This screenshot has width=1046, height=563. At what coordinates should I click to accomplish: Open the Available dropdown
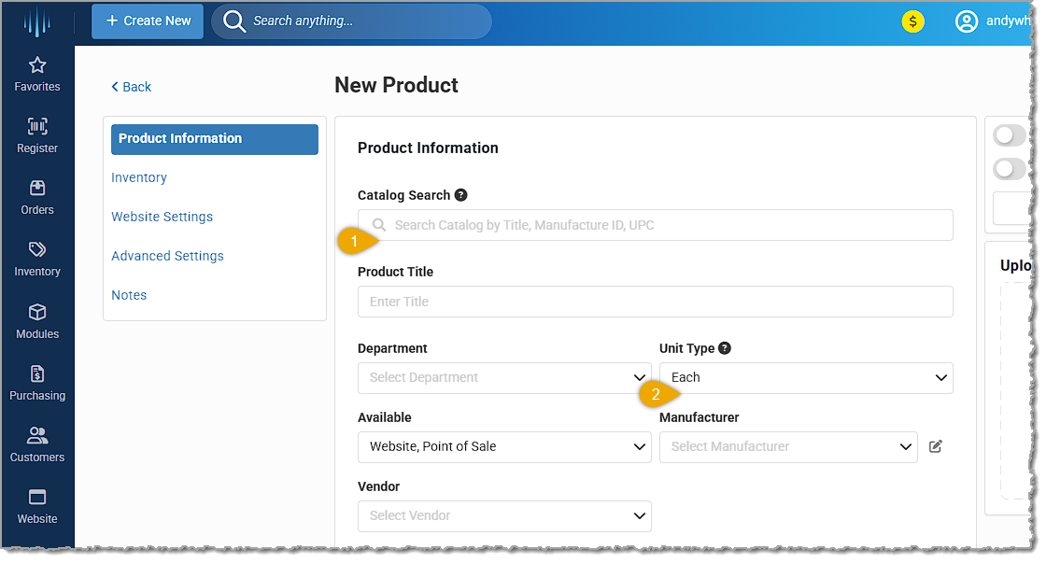pyautogui.click(x=504, y=447)
